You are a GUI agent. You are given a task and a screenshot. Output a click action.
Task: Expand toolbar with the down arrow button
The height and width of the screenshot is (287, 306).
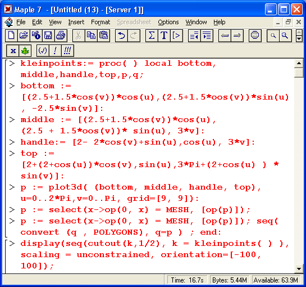pyautogui.click(x=299, y=38)
